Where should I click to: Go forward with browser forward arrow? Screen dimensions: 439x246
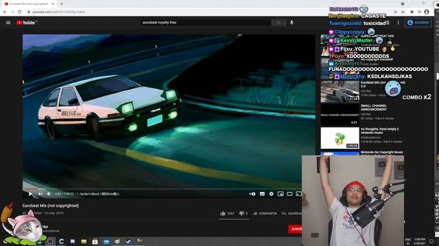coord(12,12)
